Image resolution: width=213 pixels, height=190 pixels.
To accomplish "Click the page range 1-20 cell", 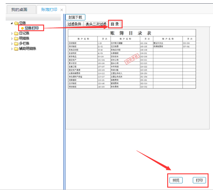I will click(x=104, y=43).
